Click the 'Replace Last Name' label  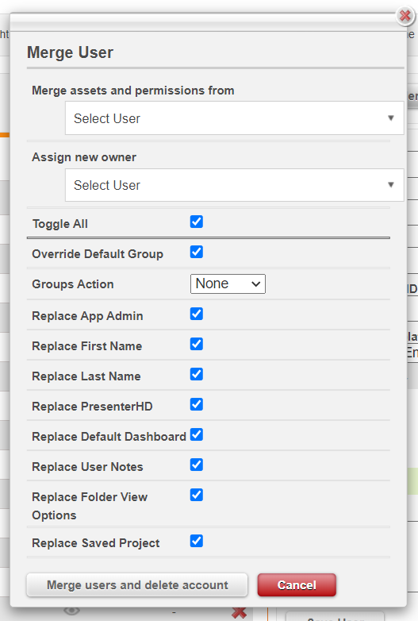pyautogui.click(x=86, y=376)
